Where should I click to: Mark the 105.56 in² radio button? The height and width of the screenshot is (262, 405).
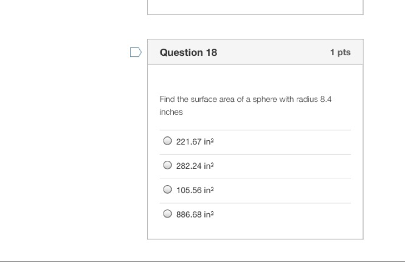pos(167,190)
